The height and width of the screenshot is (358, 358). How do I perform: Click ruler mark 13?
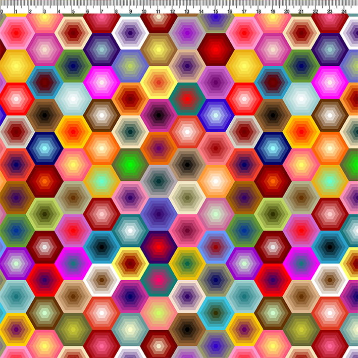[187, 12]
